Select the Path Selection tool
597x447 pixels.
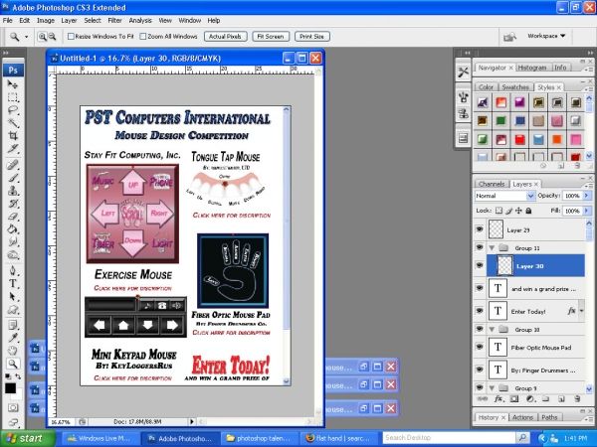13,296
